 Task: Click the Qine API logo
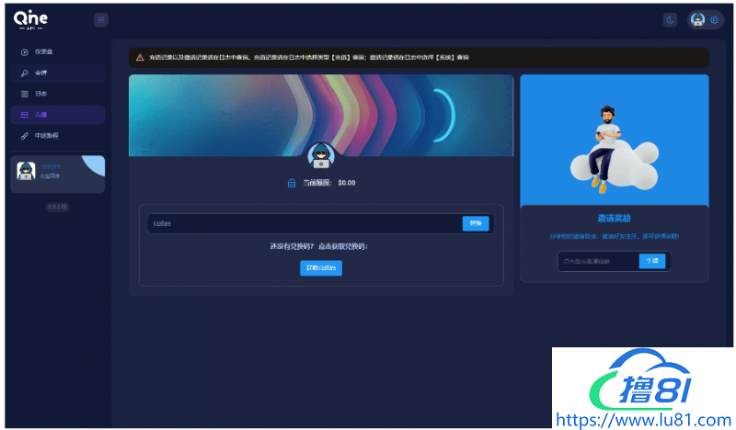[x=30, y=18]
